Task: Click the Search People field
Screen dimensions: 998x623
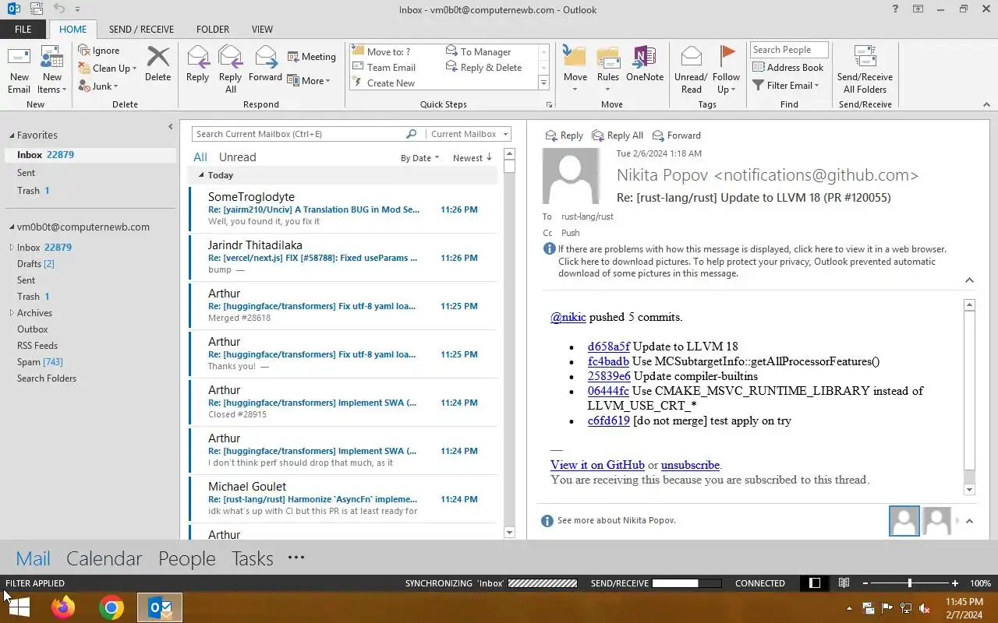Action: pyautogui.click(x=789, y=50)
